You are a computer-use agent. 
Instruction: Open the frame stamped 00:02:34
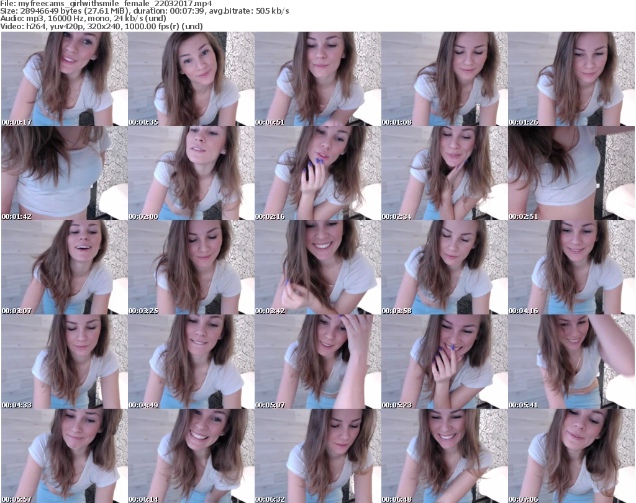[445, 173]
